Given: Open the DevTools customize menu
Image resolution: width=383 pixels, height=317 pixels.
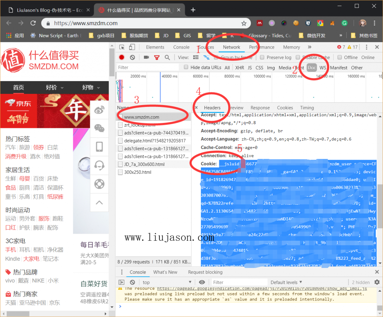Looking at the screenshot, I should click(367, 47).
